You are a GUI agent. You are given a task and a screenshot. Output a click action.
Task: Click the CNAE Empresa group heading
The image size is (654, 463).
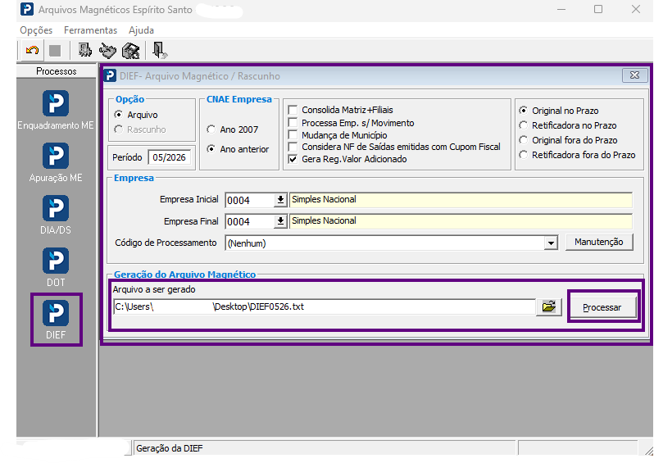tap(239, 99)
